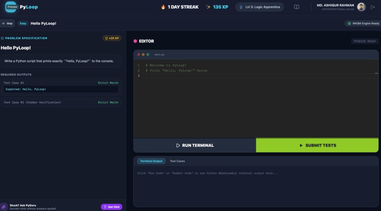Place cursor on editor line 3

(260, 76)
